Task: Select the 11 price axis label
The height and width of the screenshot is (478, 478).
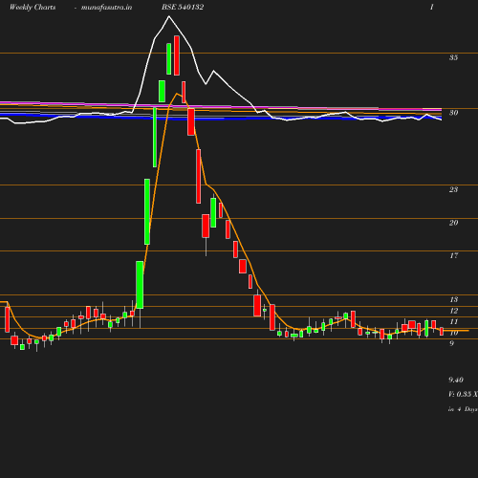Action: click(x=454, y=321)
